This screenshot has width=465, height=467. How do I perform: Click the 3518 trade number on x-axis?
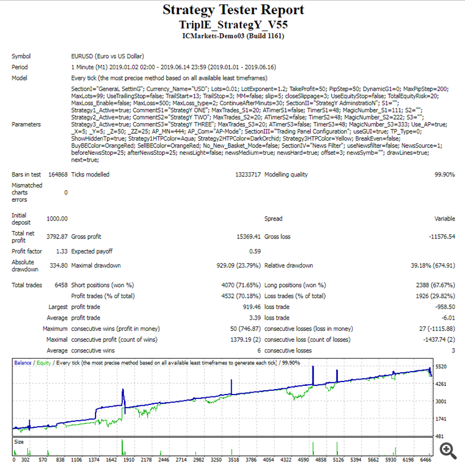click(233, 460)
